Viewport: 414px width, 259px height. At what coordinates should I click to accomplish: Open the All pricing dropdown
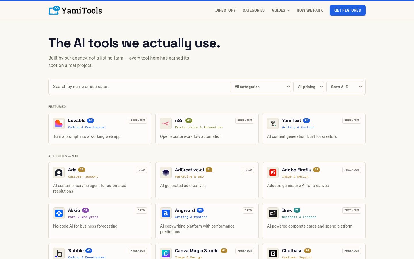[x=308, y=87]
